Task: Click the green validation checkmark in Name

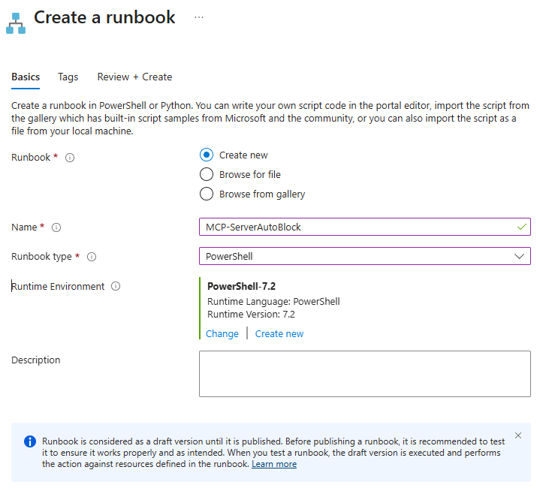Action: 521,227
